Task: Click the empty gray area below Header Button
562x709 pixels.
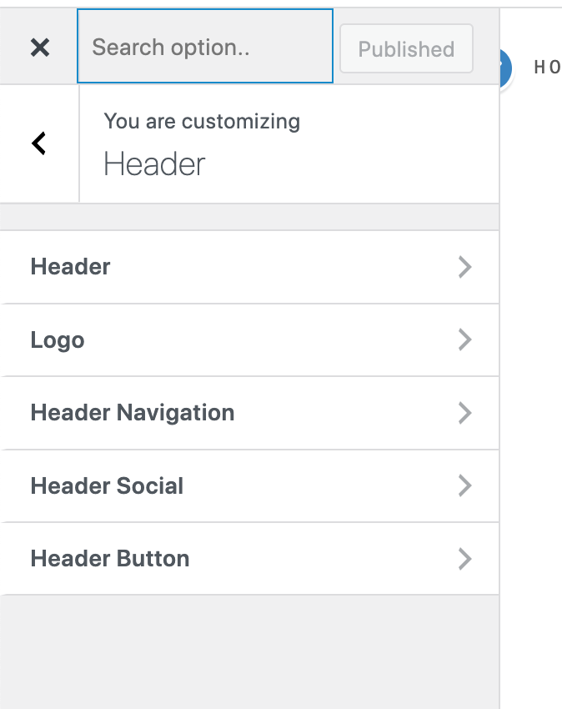Action: pos(249,652)
